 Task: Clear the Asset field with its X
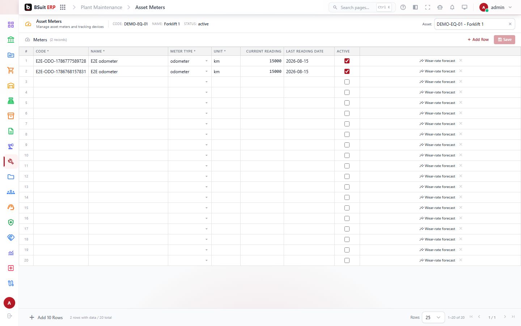(x=510, y=24)
